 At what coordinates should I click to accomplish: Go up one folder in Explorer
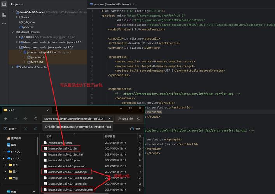(26, 118)
